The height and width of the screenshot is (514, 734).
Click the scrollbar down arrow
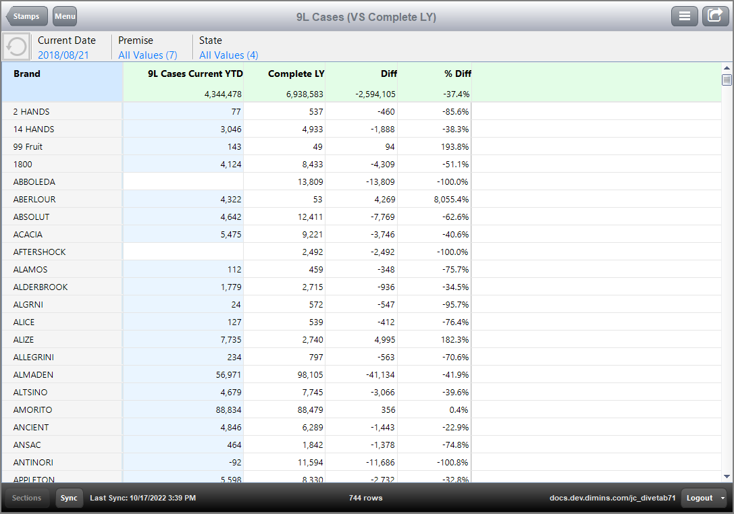pos(727,476)
